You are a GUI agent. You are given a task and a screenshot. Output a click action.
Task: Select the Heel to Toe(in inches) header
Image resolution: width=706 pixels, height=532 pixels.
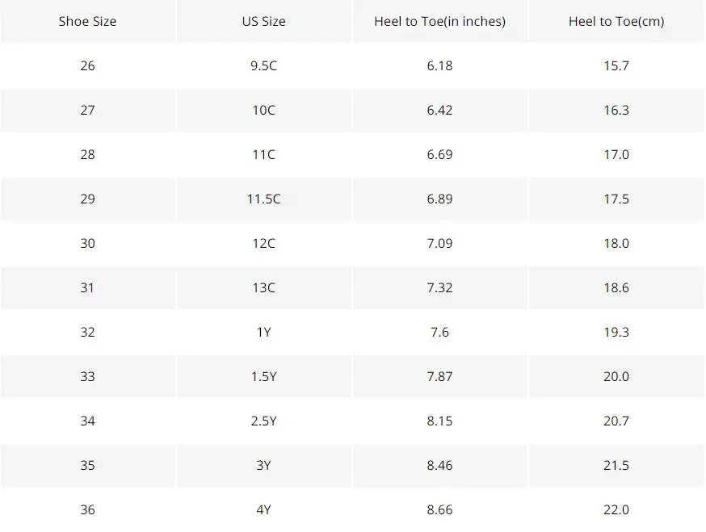440,21
